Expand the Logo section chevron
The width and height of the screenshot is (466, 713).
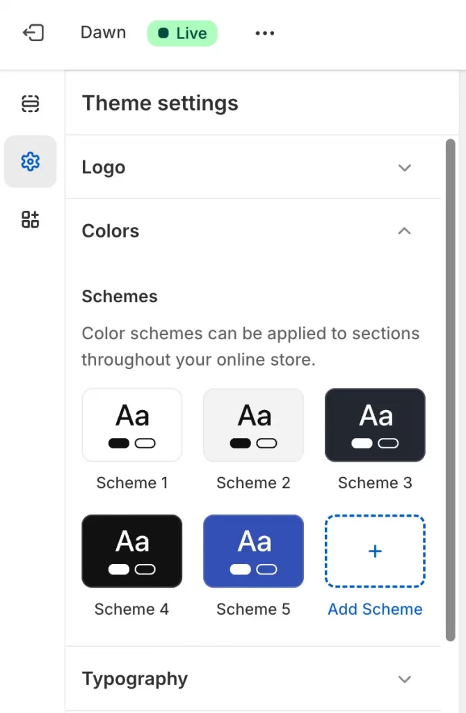point(404,167)
